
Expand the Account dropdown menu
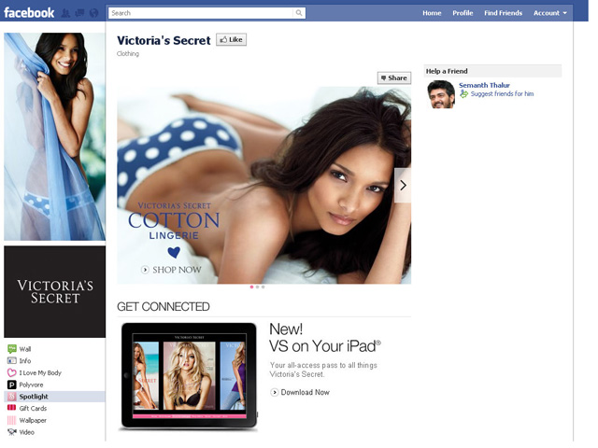click(550, 13)
